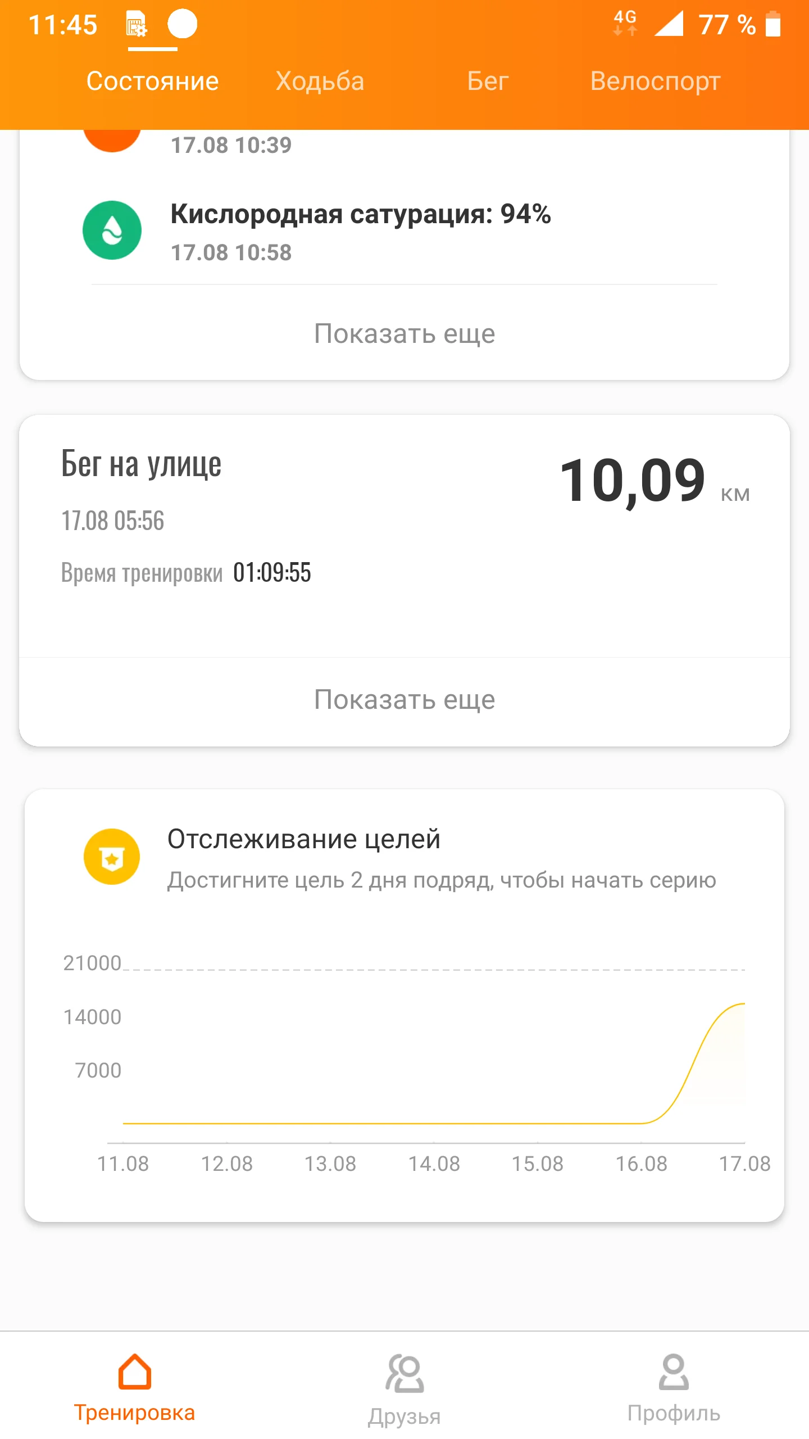Screen dimensions: 809x1439
Task: Tap the orange home Тренировка icon
Action: pos(134,1372)
